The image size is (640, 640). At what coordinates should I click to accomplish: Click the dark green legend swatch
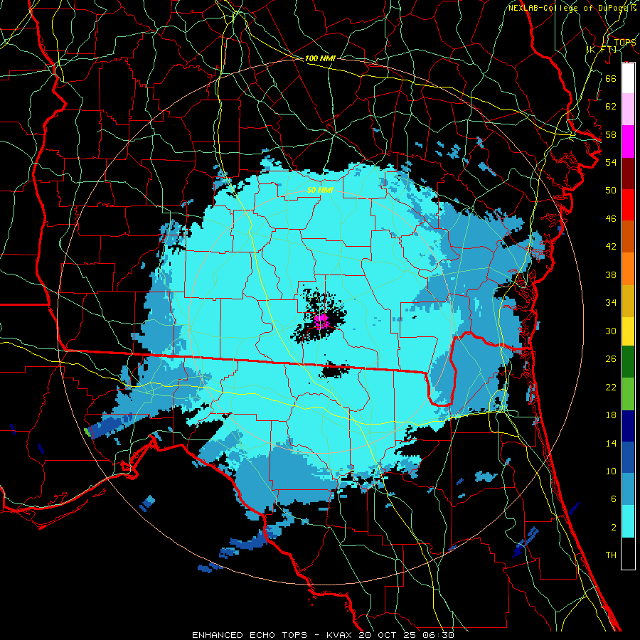click(x=628, y=362)
